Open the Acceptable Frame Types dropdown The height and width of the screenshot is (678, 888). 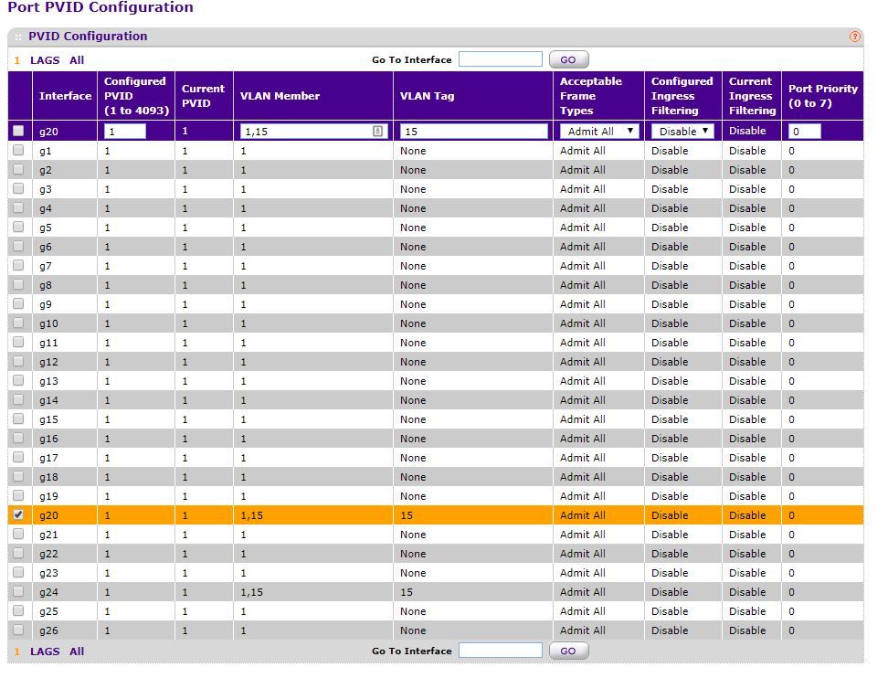(599, 132)
